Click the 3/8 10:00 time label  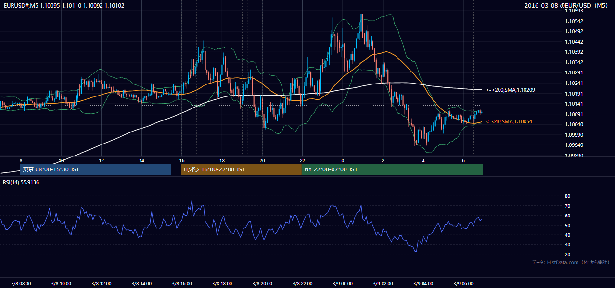pyautogui.click(x=61, y=284)
